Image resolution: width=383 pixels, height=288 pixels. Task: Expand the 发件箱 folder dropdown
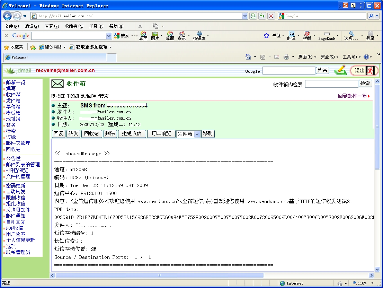(x=197, y=134)
